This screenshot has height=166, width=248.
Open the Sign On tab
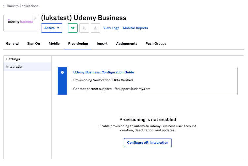coord(33,44)
